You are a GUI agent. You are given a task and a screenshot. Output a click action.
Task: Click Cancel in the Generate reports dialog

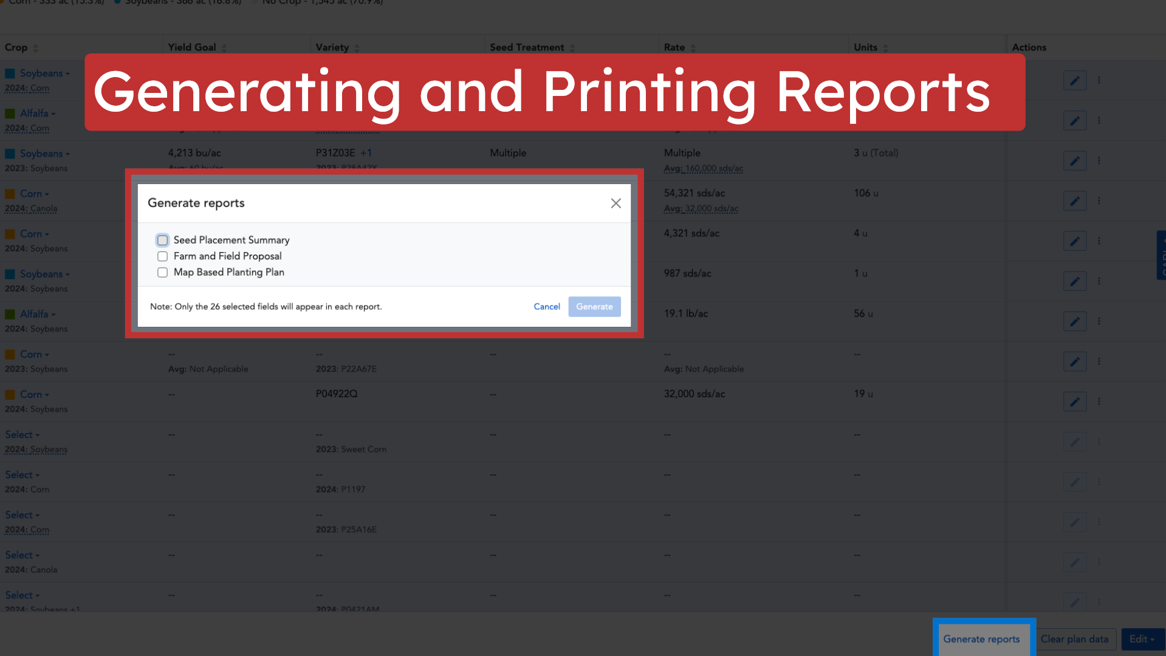(x=547, y=307)
